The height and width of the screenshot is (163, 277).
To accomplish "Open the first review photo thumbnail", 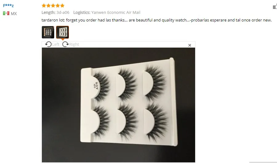I will (48, 32).
